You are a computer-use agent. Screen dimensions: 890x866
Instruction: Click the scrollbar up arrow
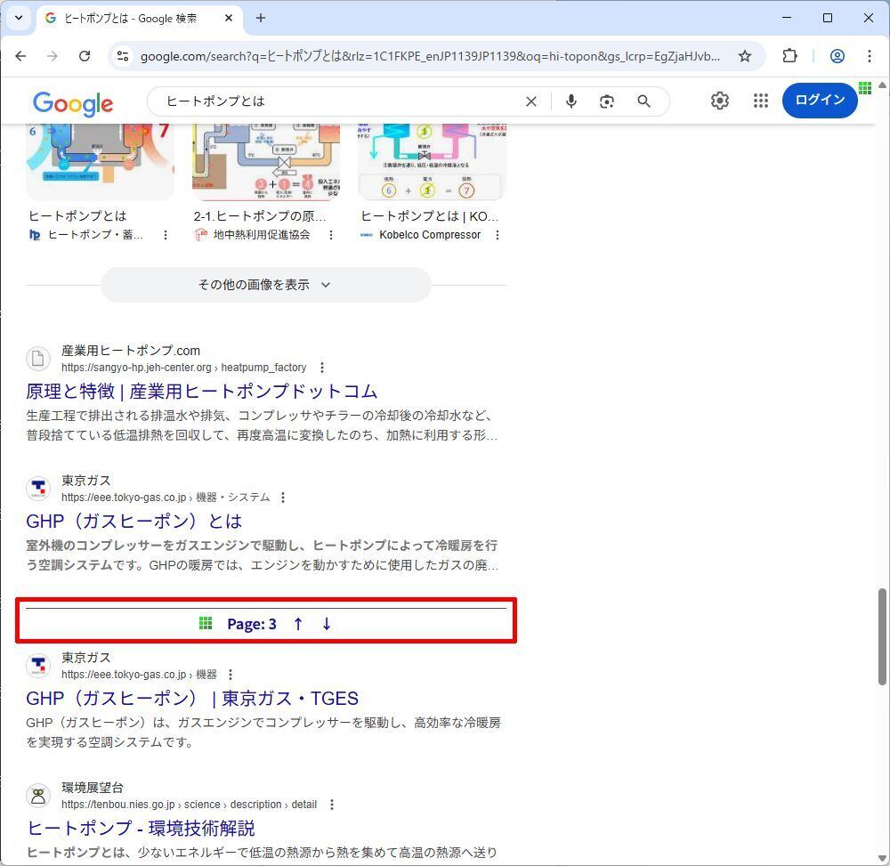click(881, 85)
